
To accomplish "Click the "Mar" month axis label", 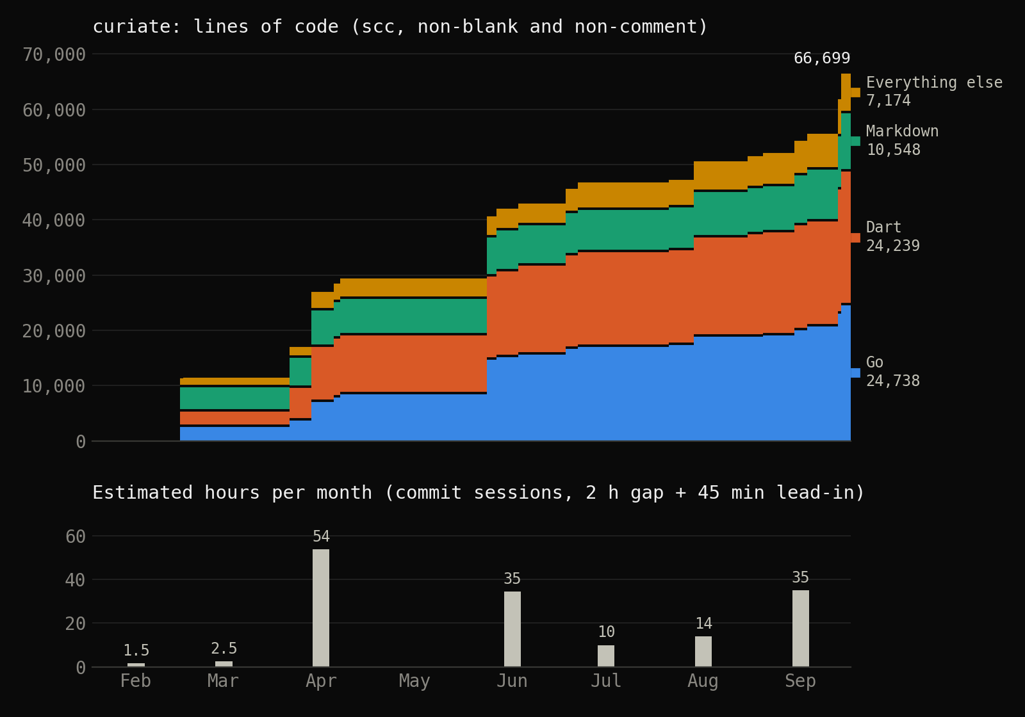I will pyautogui.click(x=224, y=681).
